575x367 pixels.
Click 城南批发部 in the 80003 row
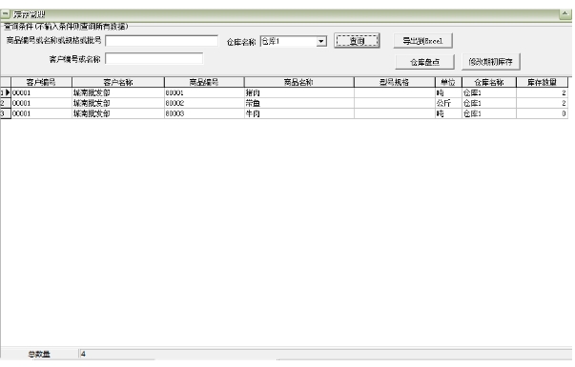(x=118, y=113)
